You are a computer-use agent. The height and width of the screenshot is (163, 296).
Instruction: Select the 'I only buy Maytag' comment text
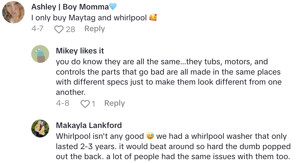click(x=89, y=18)
